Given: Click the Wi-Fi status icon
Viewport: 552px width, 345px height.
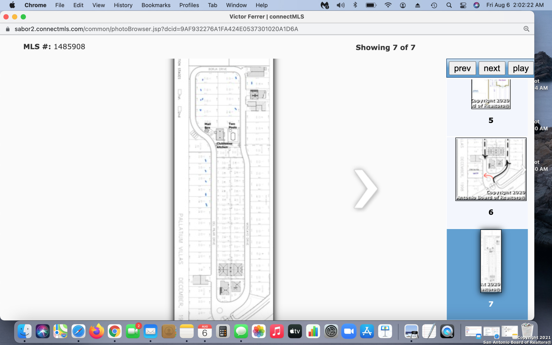Looking at the screenshot, I should click(388, 5).
